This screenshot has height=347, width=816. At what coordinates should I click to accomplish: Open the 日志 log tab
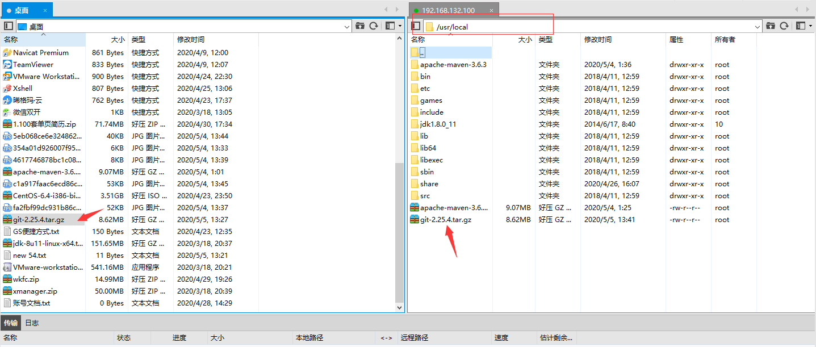click(32, 323)
